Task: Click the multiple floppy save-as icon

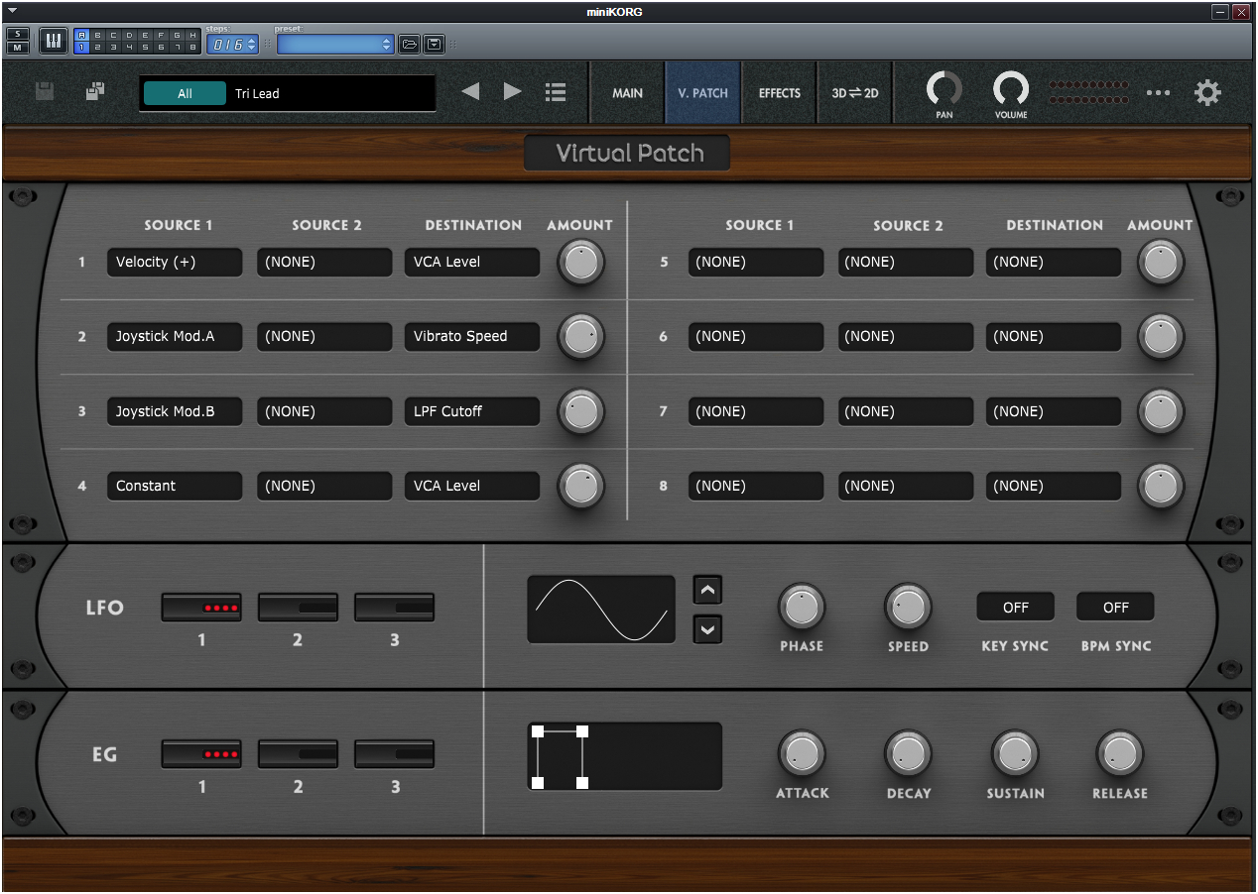Action: [x=95, y=92]
